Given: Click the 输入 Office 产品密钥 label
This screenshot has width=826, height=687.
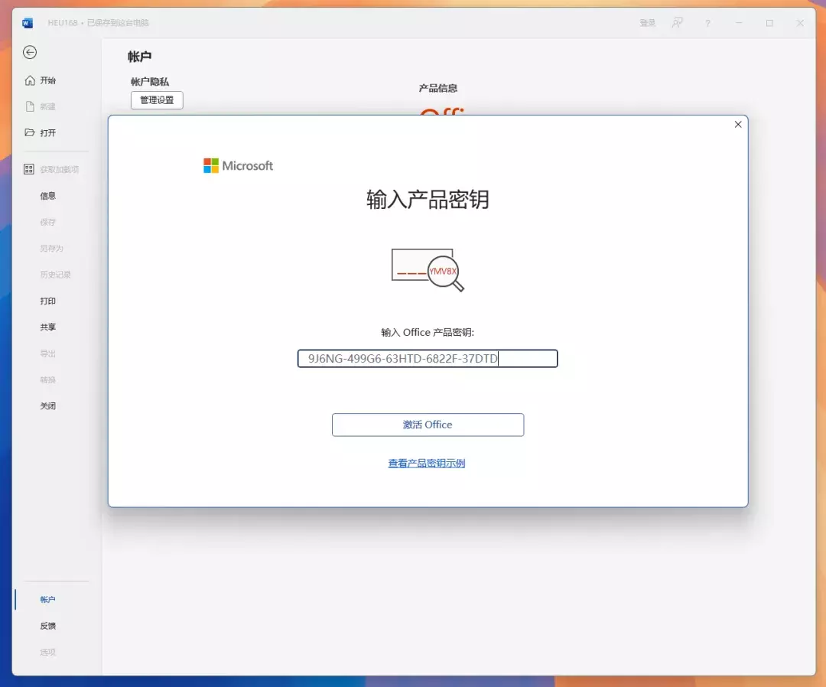Looking at the screenshot, I should pos(428,333).
